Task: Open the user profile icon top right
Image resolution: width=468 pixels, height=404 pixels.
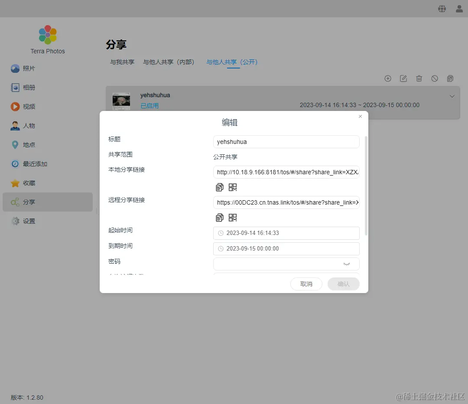Action: (459, 8)
